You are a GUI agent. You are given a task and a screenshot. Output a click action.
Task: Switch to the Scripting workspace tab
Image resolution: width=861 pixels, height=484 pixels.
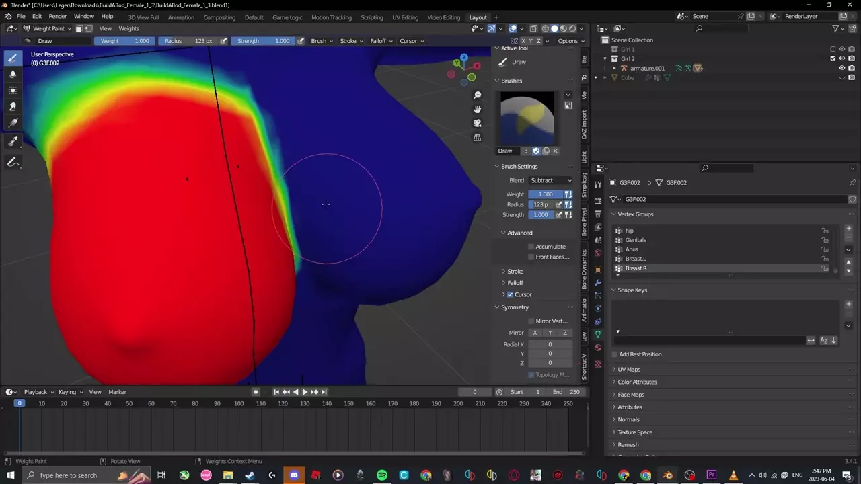[x=371, y=17]
